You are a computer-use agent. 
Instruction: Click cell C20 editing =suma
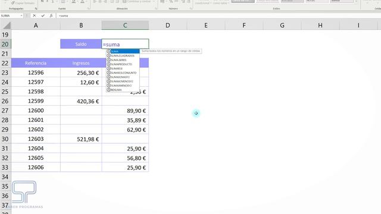pyautogui.click(x=125, y=44)
